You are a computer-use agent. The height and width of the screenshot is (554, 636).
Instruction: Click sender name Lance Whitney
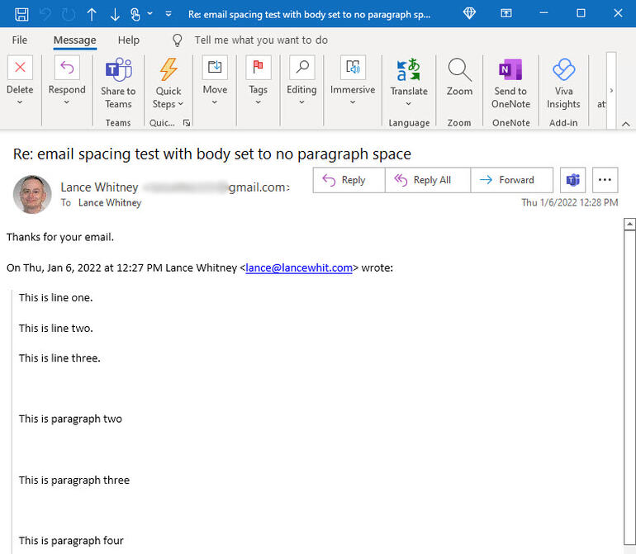tap(99, 187)
